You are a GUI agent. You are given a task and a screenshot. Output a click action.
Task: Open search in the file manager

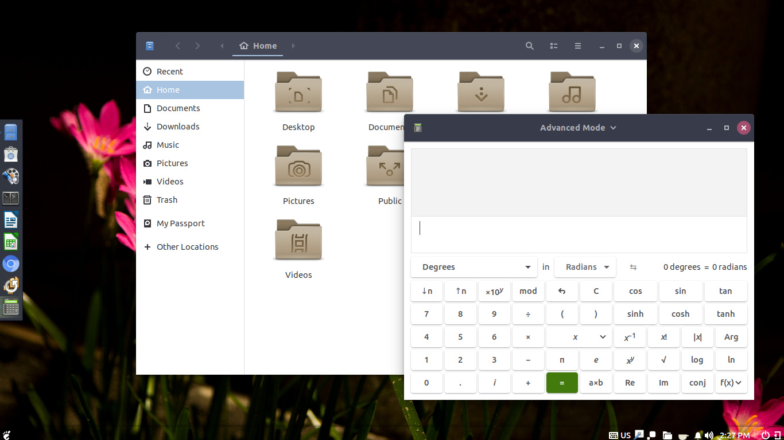tap(529, 46)
